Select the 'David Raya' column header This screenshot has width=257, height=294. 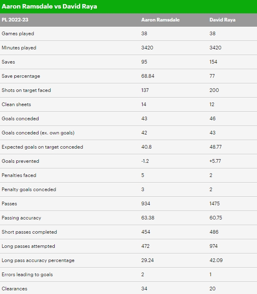(223, 19)
